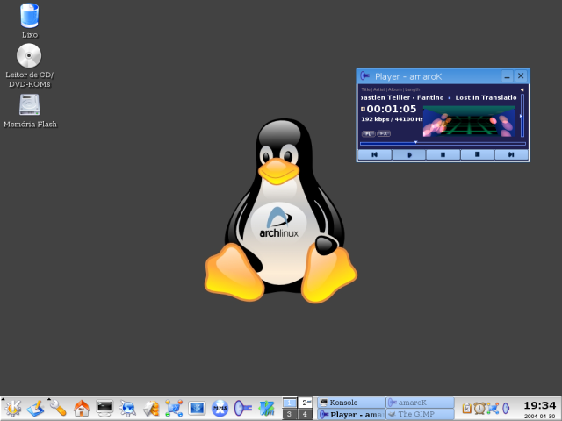
Task: Click the visualization analyzer display
Action: pos(469,121)
